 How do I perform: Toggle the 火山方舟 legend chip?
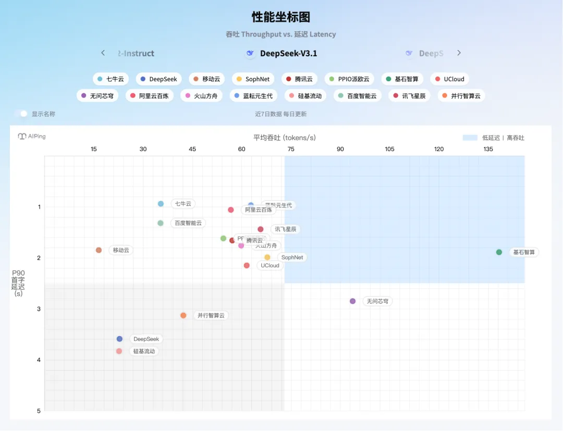point(201,96)
